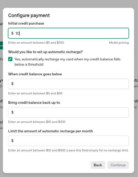
Task: Uncheck the automatic recharge checkbox
Action: (10, 59)
